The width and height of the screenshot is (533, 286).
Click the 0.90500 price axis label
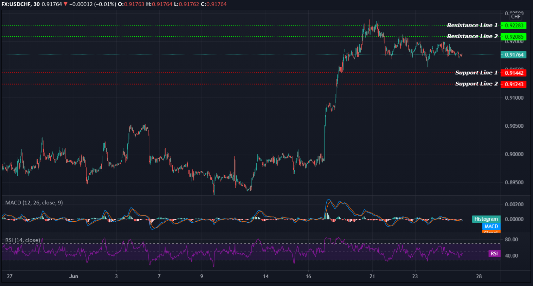pyautogui.click(x=514, y=126)
